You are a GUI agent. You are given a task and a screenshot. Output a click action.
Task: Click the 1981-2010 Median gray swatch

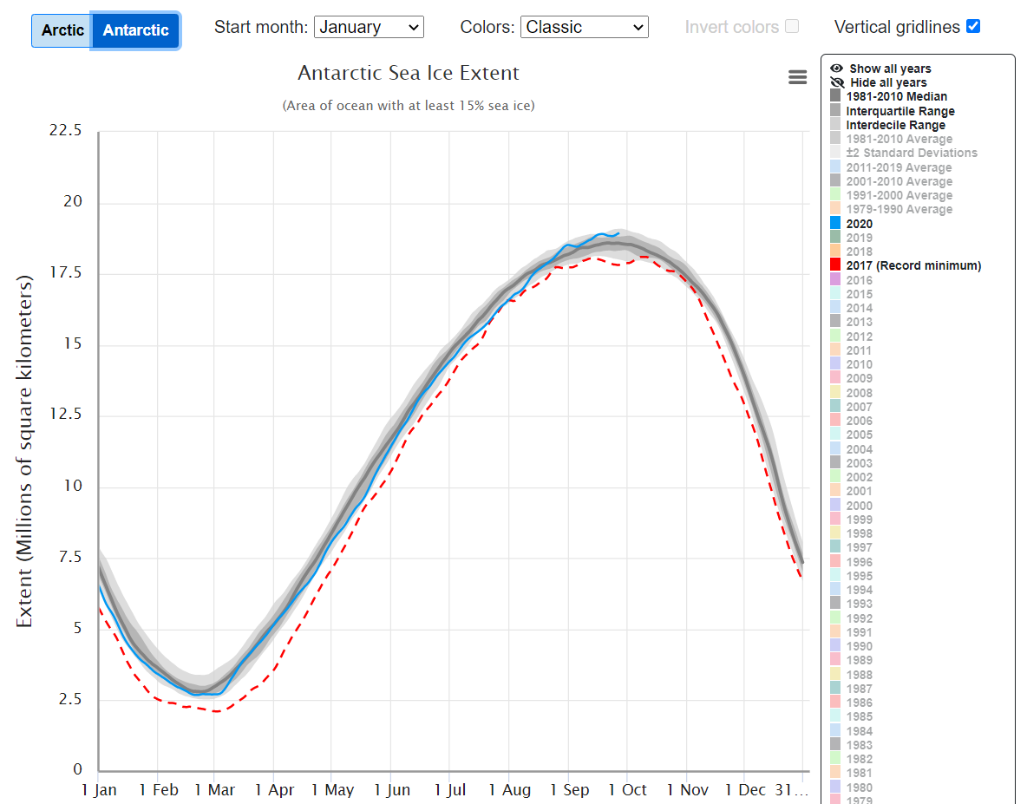pyautogui.click(x=835, y=96)
